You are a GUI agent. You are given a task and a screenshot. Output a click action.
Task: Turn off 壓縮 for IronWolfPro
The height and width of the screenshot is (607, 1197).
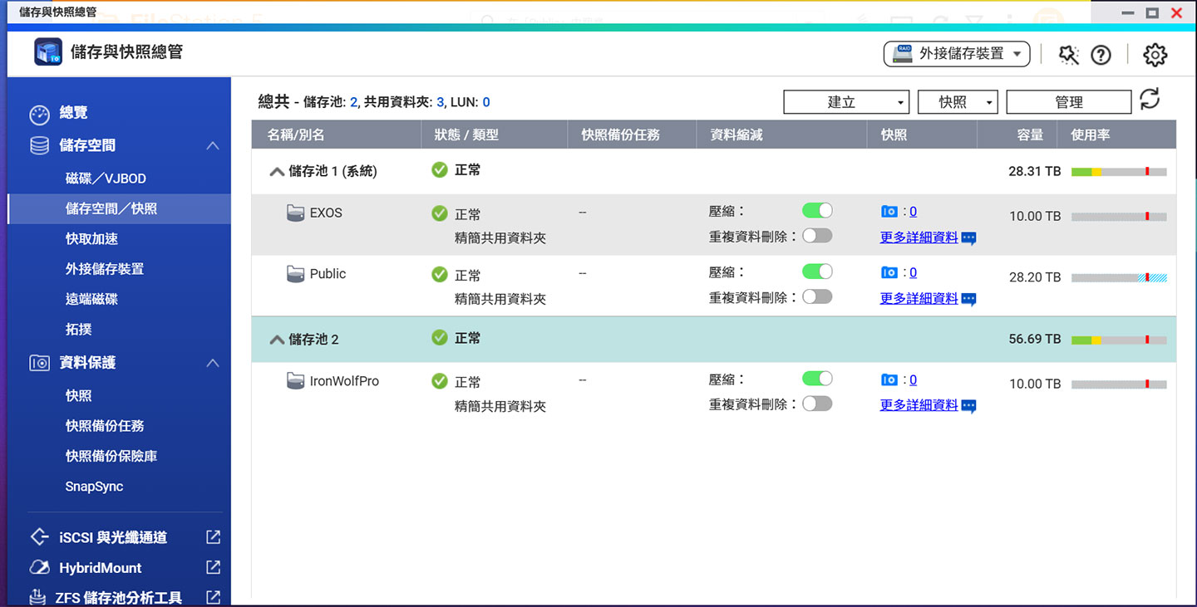816,379
